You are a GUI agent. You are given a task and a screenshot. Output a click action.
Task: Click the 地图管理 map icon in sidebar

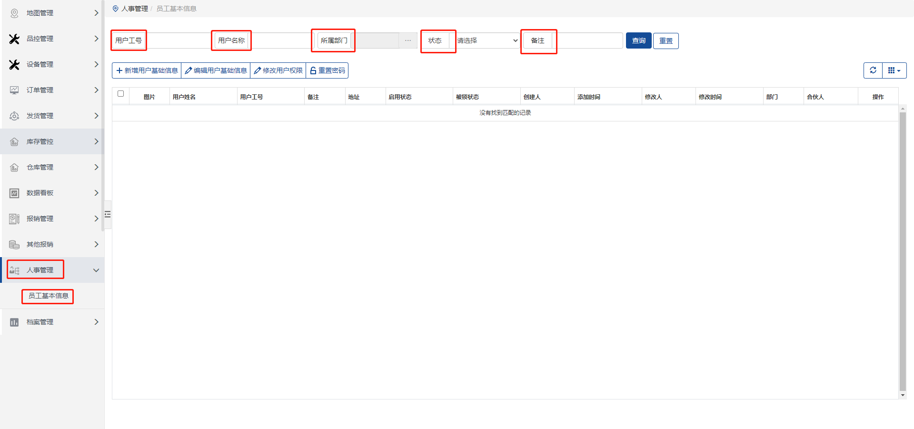click(x=14, y=13)
